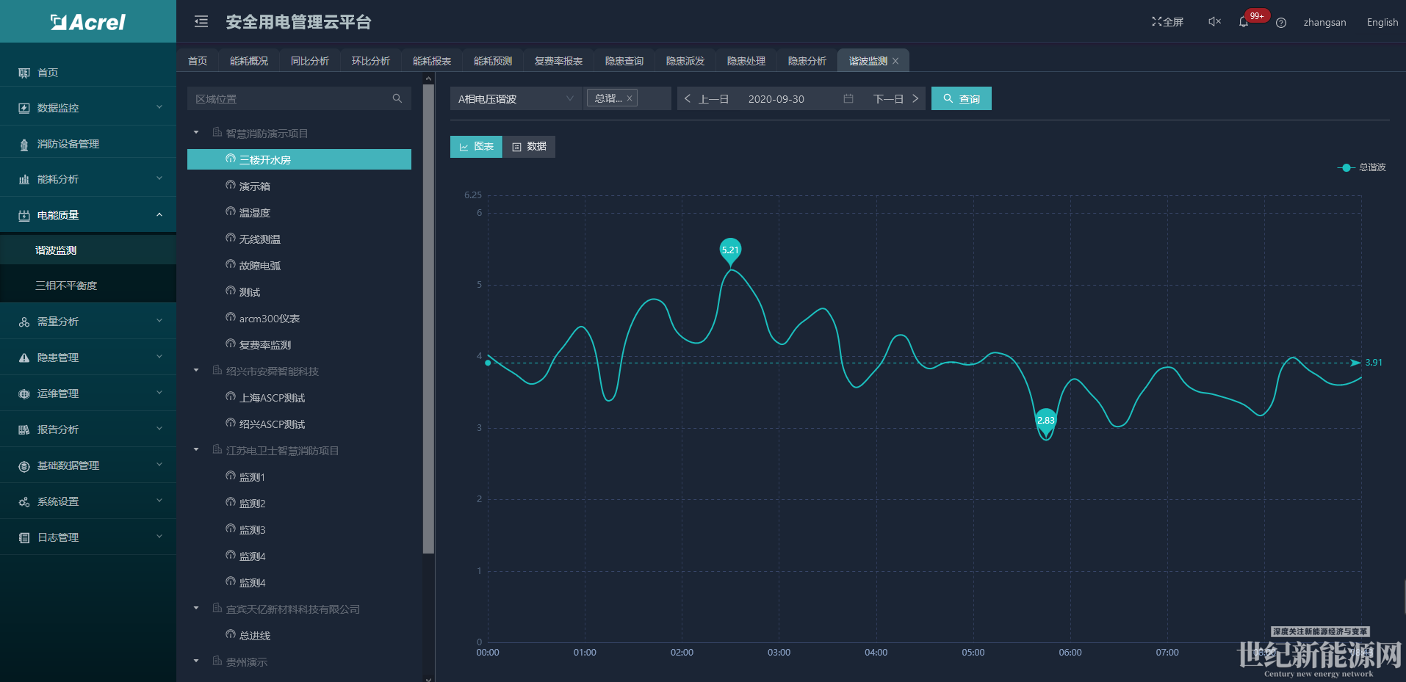1406x682 pixels.
Task: Select 监测1 in the tree
Action: (x=252, y=477)
